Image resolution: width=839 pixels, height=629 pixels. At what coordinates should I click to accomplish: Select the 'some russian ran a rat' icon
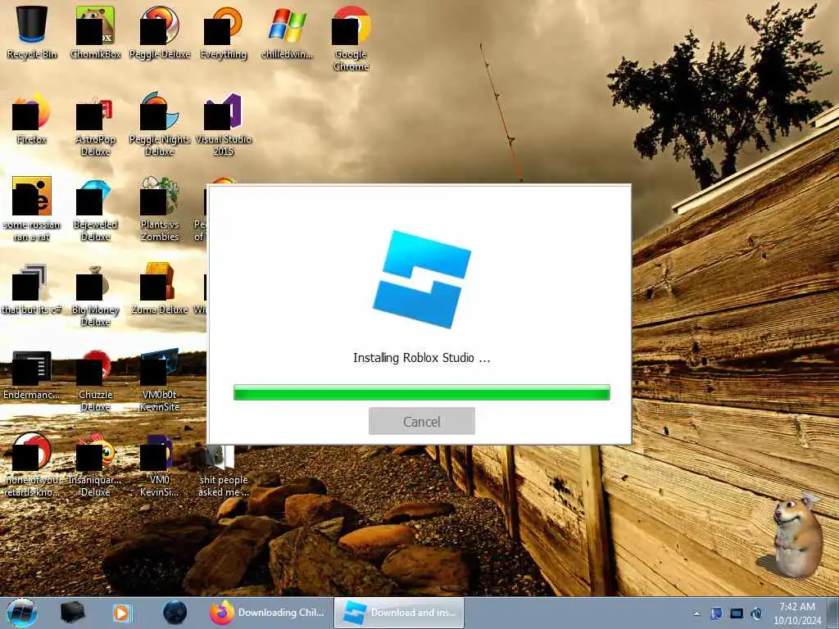coord(32,209)
